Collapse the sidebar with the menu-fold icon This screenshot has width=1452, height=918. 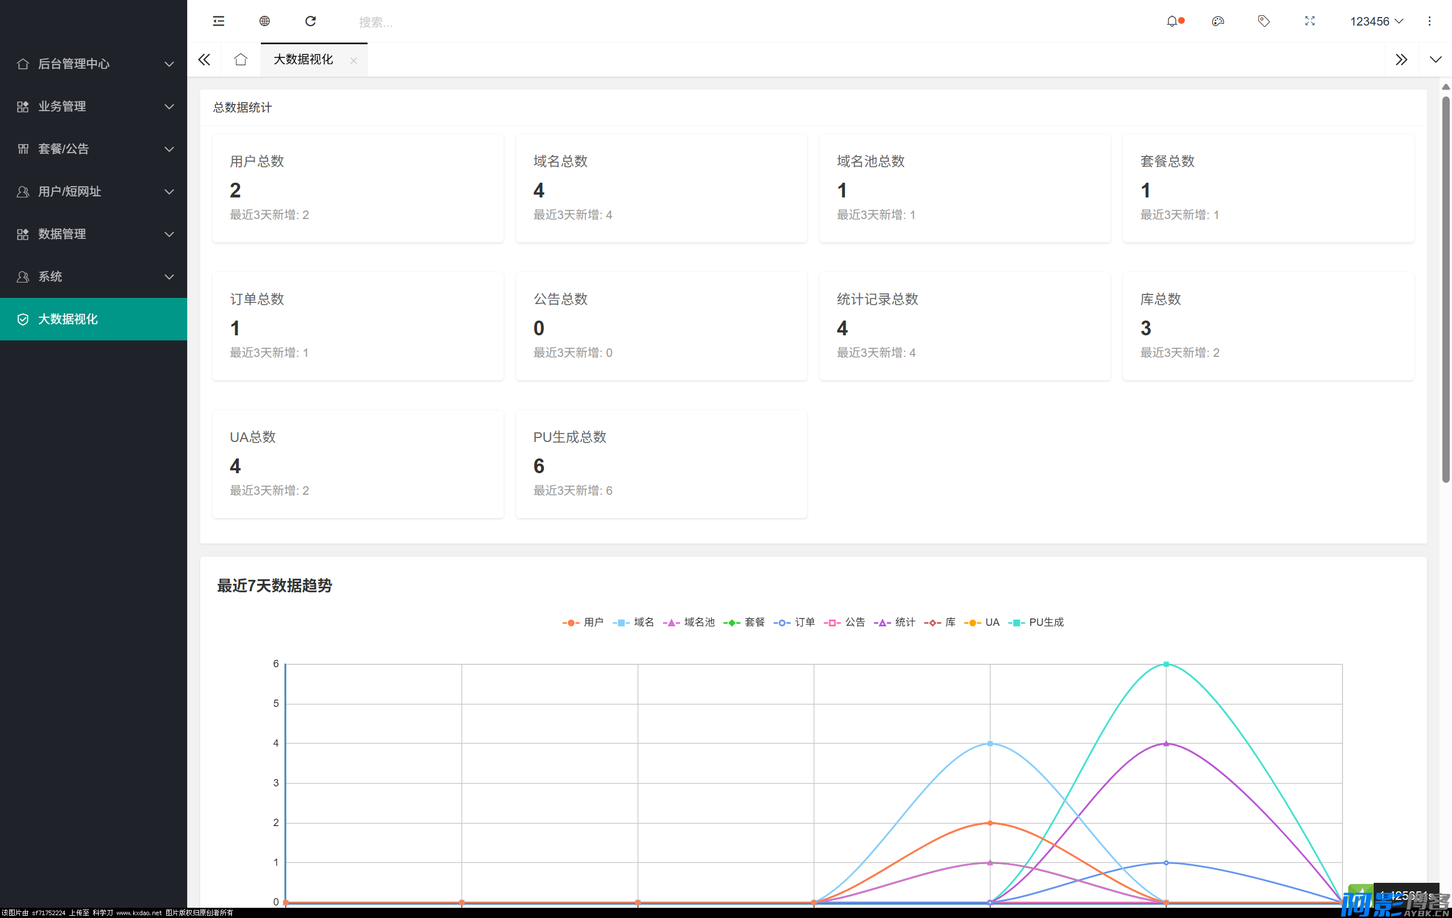[218, 21]
